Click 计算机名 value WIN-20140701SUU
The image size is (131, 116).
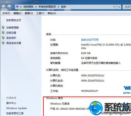click(x=93, y=75)
